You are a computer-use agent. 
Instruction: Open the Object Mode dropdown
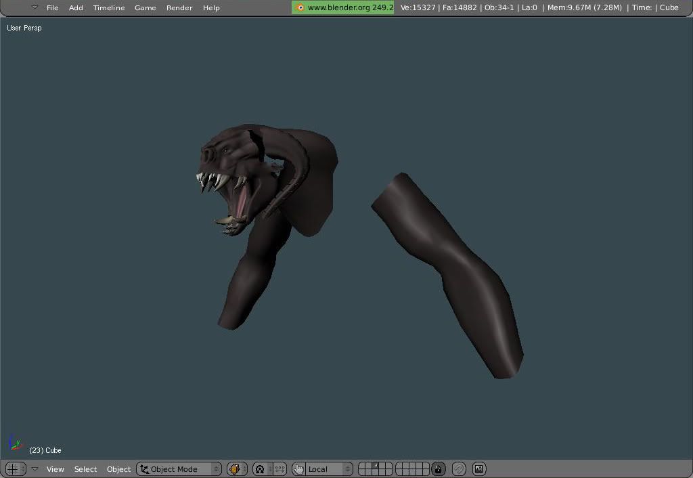[x=179, y=469]
